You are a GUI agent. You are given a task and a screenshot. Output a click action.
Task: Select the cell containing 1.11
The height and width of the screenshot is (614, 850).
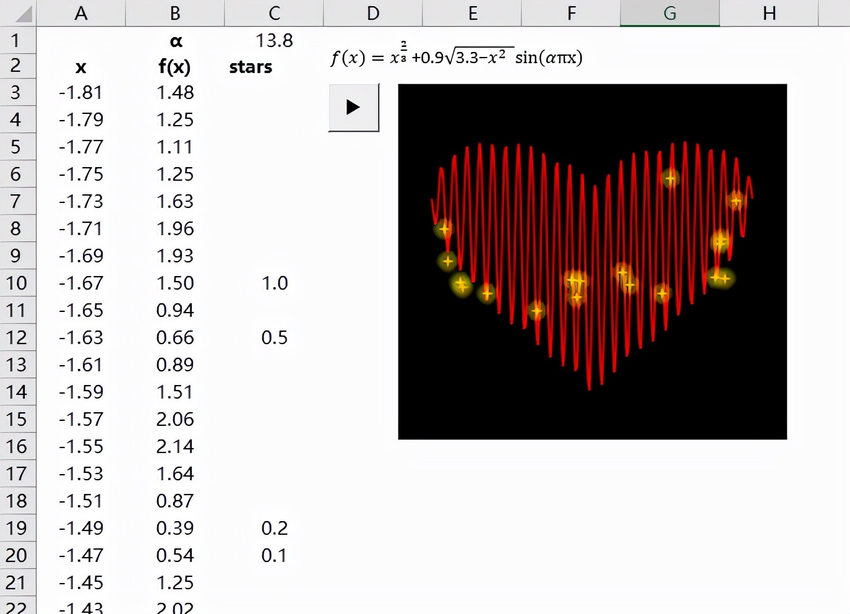[x=175, y=147]
